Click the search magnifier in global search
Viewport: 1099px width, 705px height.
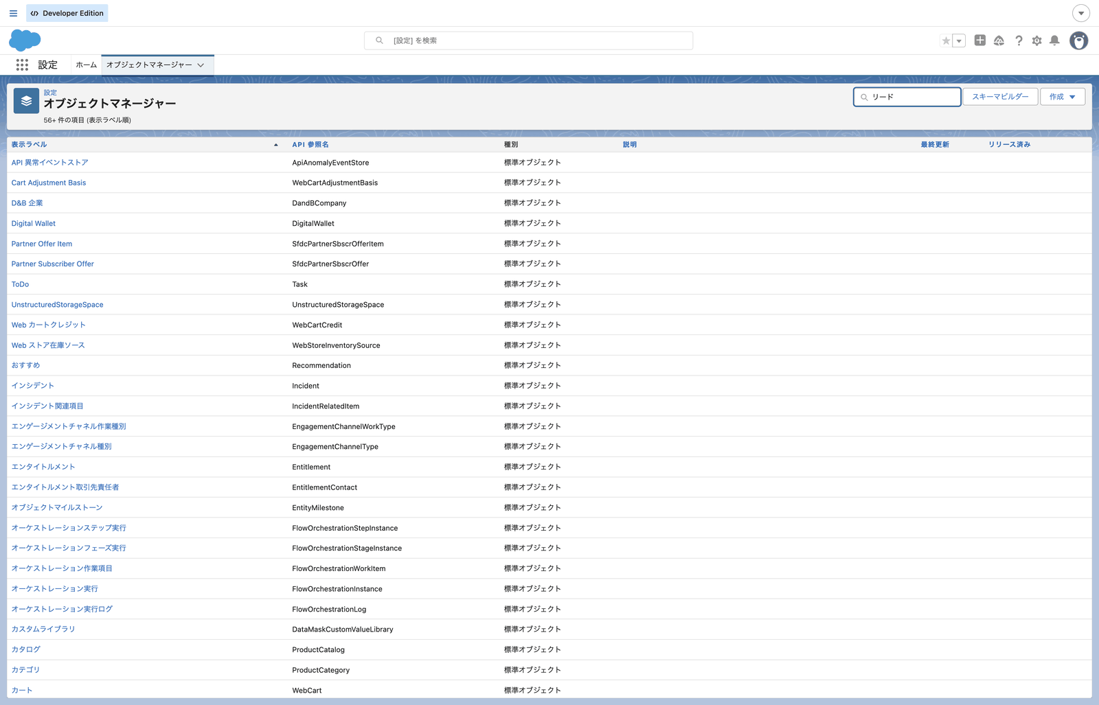(x=379, y=41)
